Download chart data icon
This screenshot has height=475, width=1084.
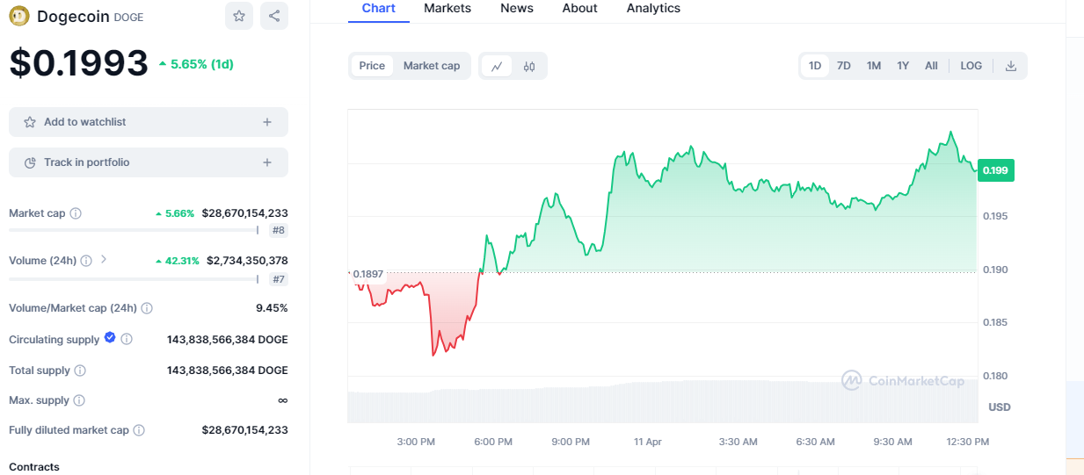pos(1011,66)
